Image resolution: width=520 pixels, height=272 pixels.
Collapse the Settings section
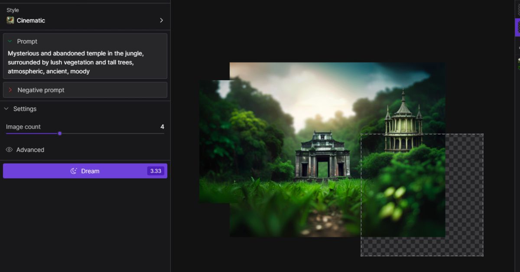pyautogui.click(x=6, y=109)
